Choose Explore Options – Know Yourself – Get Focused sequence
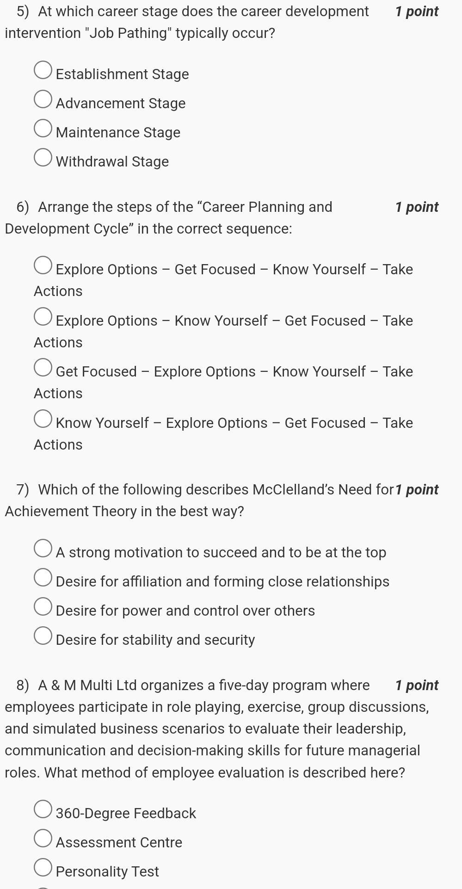This screenshot has width=462, height=889. (43, 316)
